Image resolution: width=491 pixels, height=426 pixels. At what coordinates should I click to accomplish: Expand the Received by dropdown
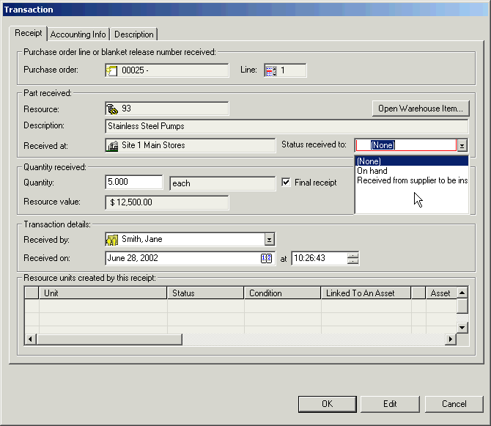point(269,239)
